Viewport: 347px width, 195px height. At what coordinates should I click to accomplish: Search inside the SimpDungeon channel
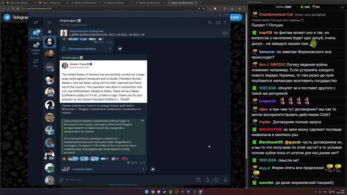(210, 23)
